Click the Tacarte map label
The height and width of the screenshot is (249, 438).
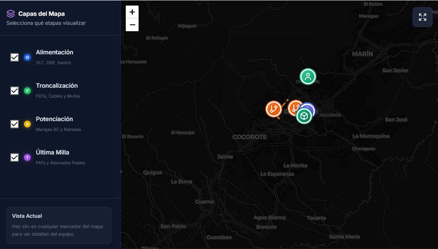(x=316, y=218)
